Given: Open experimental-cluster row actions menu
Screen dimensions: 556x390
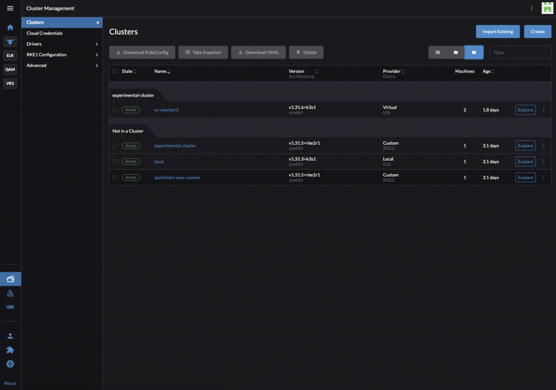Looking at the screenshot, I should coord(544,145).
